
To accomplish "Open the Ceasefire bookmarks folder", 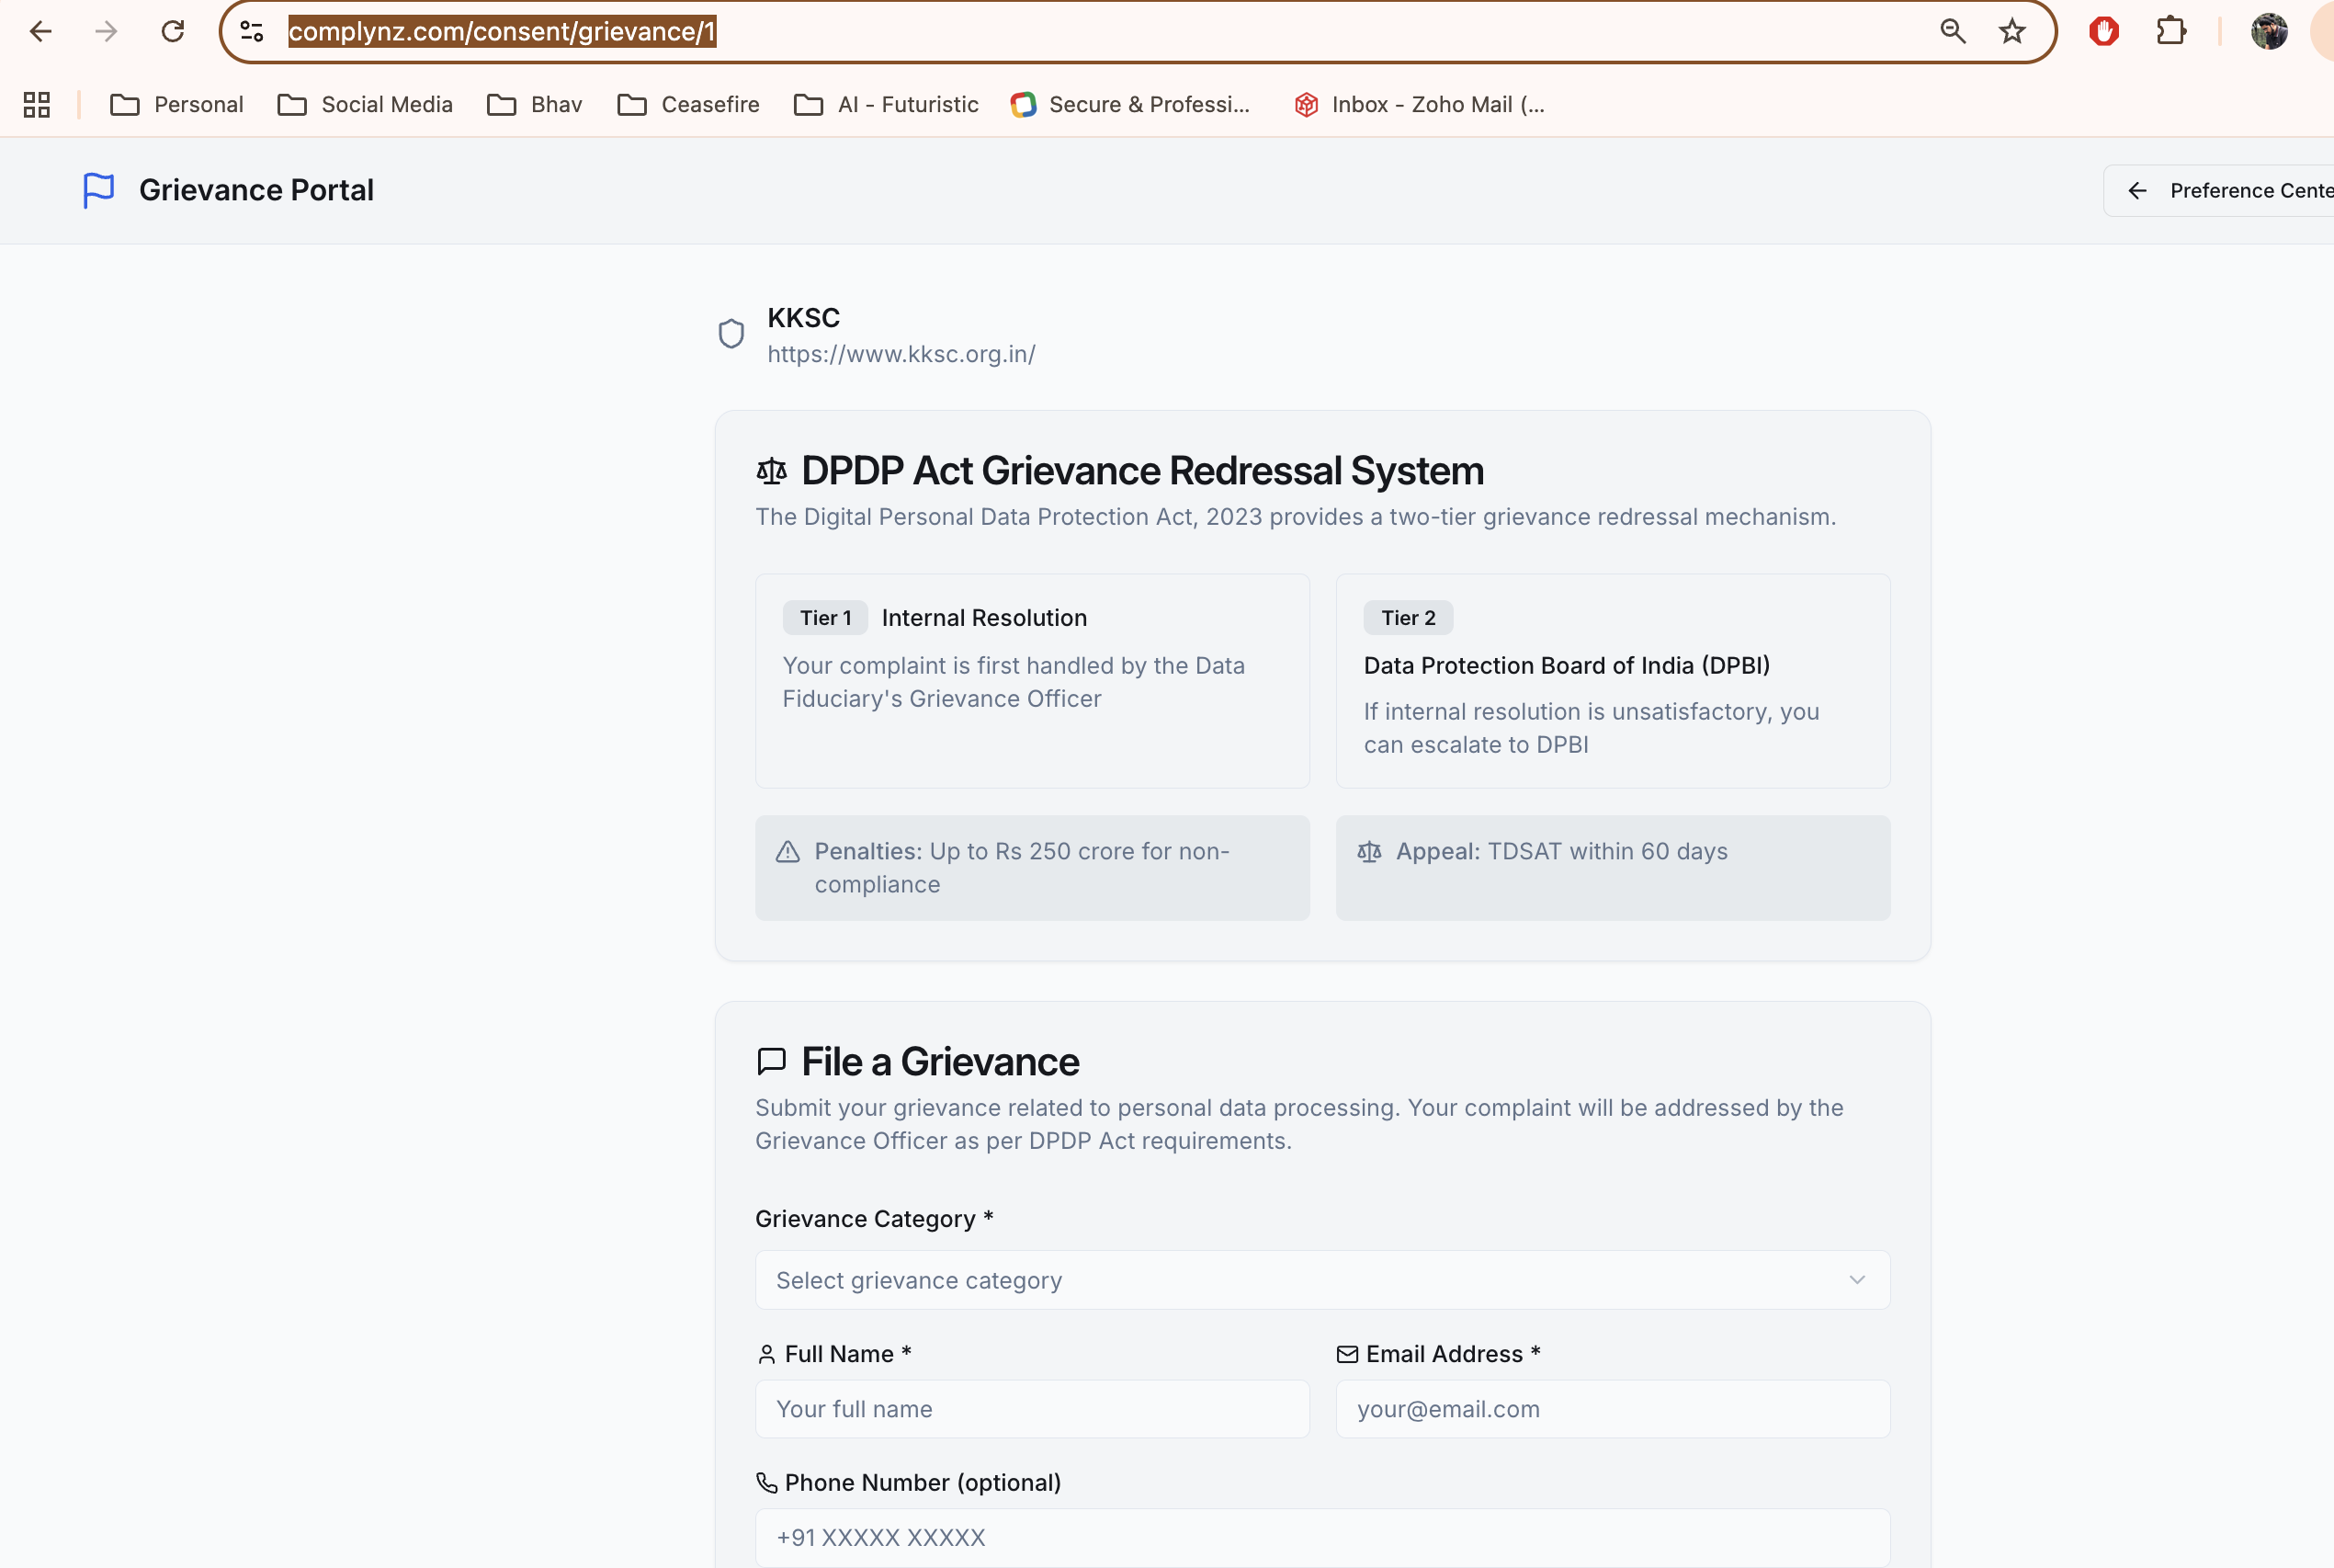I will click(686, 104).
